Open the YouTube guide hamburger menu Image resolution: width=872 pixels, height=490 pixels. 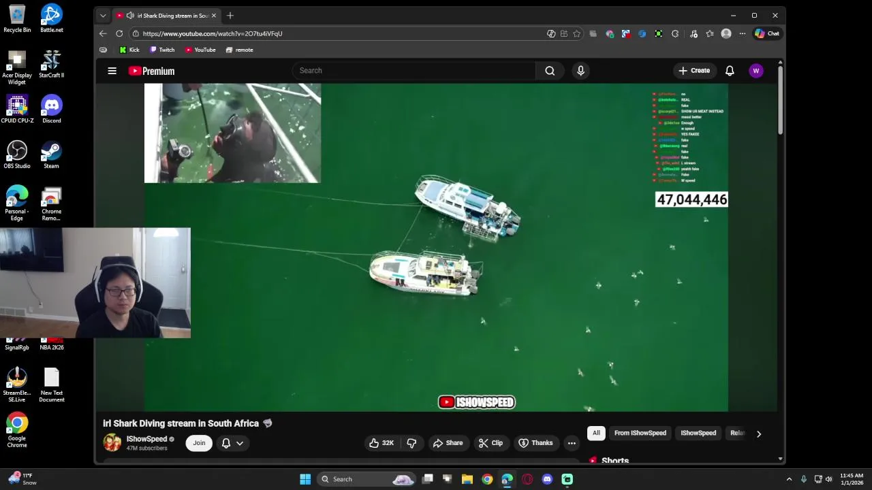(x=112, y=71)
